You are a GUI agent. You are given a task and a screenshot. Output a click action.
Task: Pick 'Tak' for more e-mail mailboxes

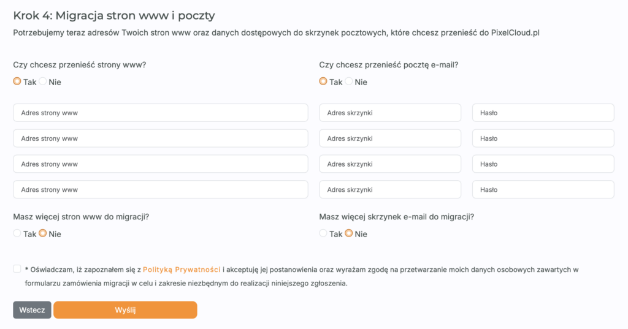pyautogui.click(x=323, y=233)
